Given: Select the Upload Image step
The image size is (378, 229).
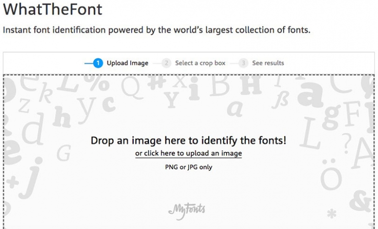Looking at the screenshot, I should pos(127,63).
